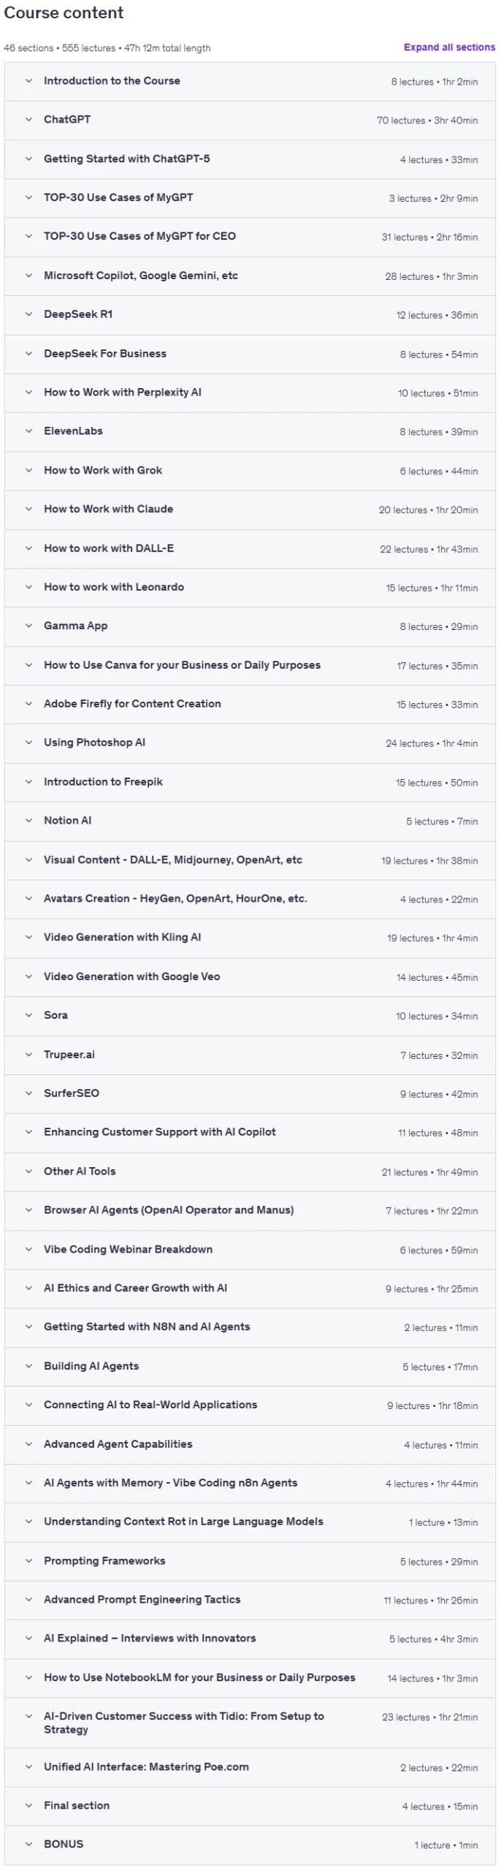Open How to Work with Perplexity AI
The image size is (501, 1871).
[x=250, y=392]
